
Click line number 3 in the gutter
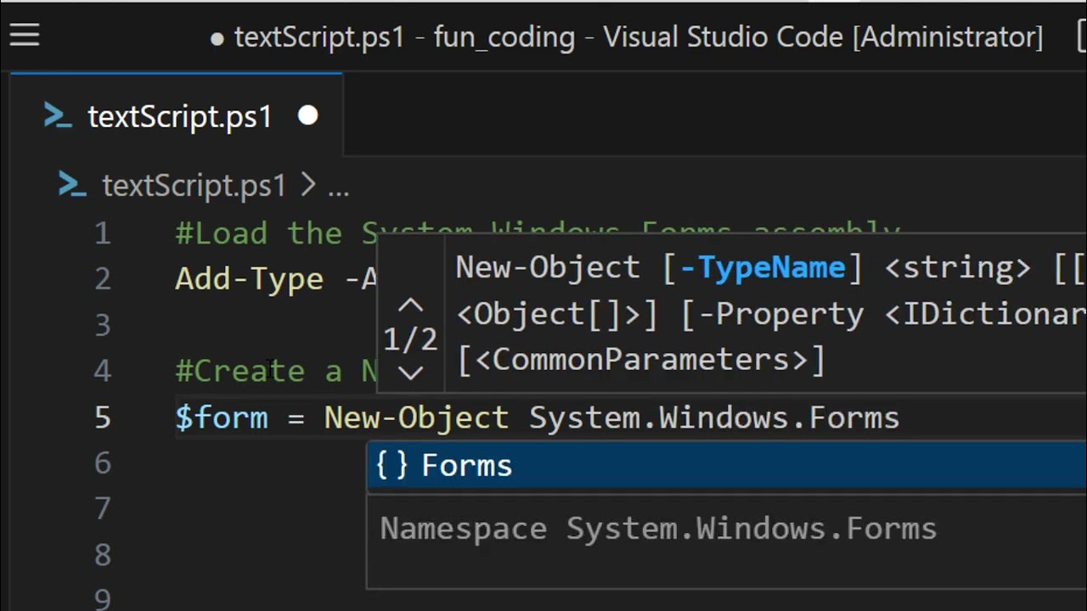tap(103, 325)
